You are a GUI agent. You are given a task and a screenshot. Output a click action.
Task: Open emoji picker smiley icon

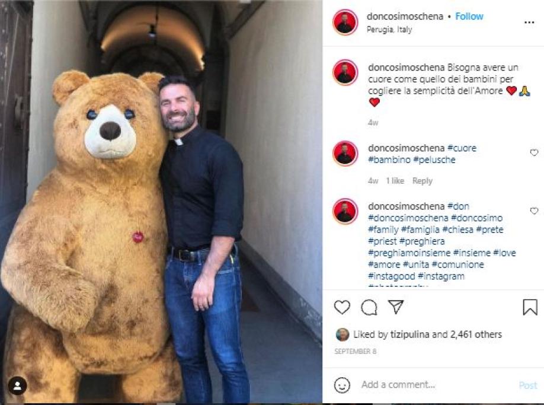click(342, 385)
